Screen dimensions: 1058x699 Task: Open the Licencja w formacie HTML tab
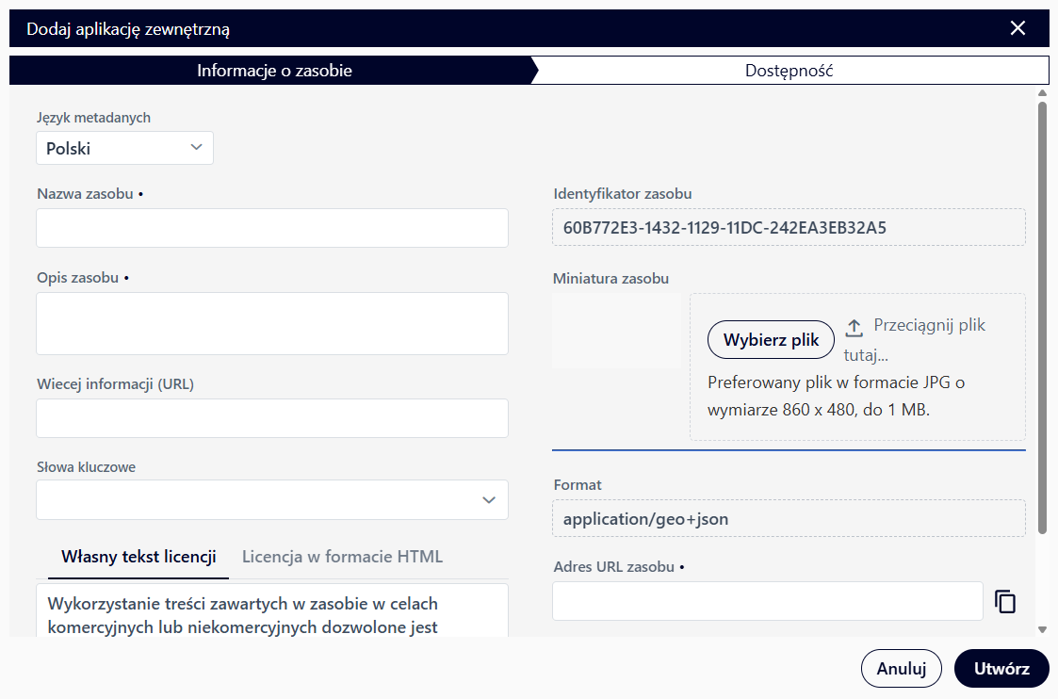(342, 557)
